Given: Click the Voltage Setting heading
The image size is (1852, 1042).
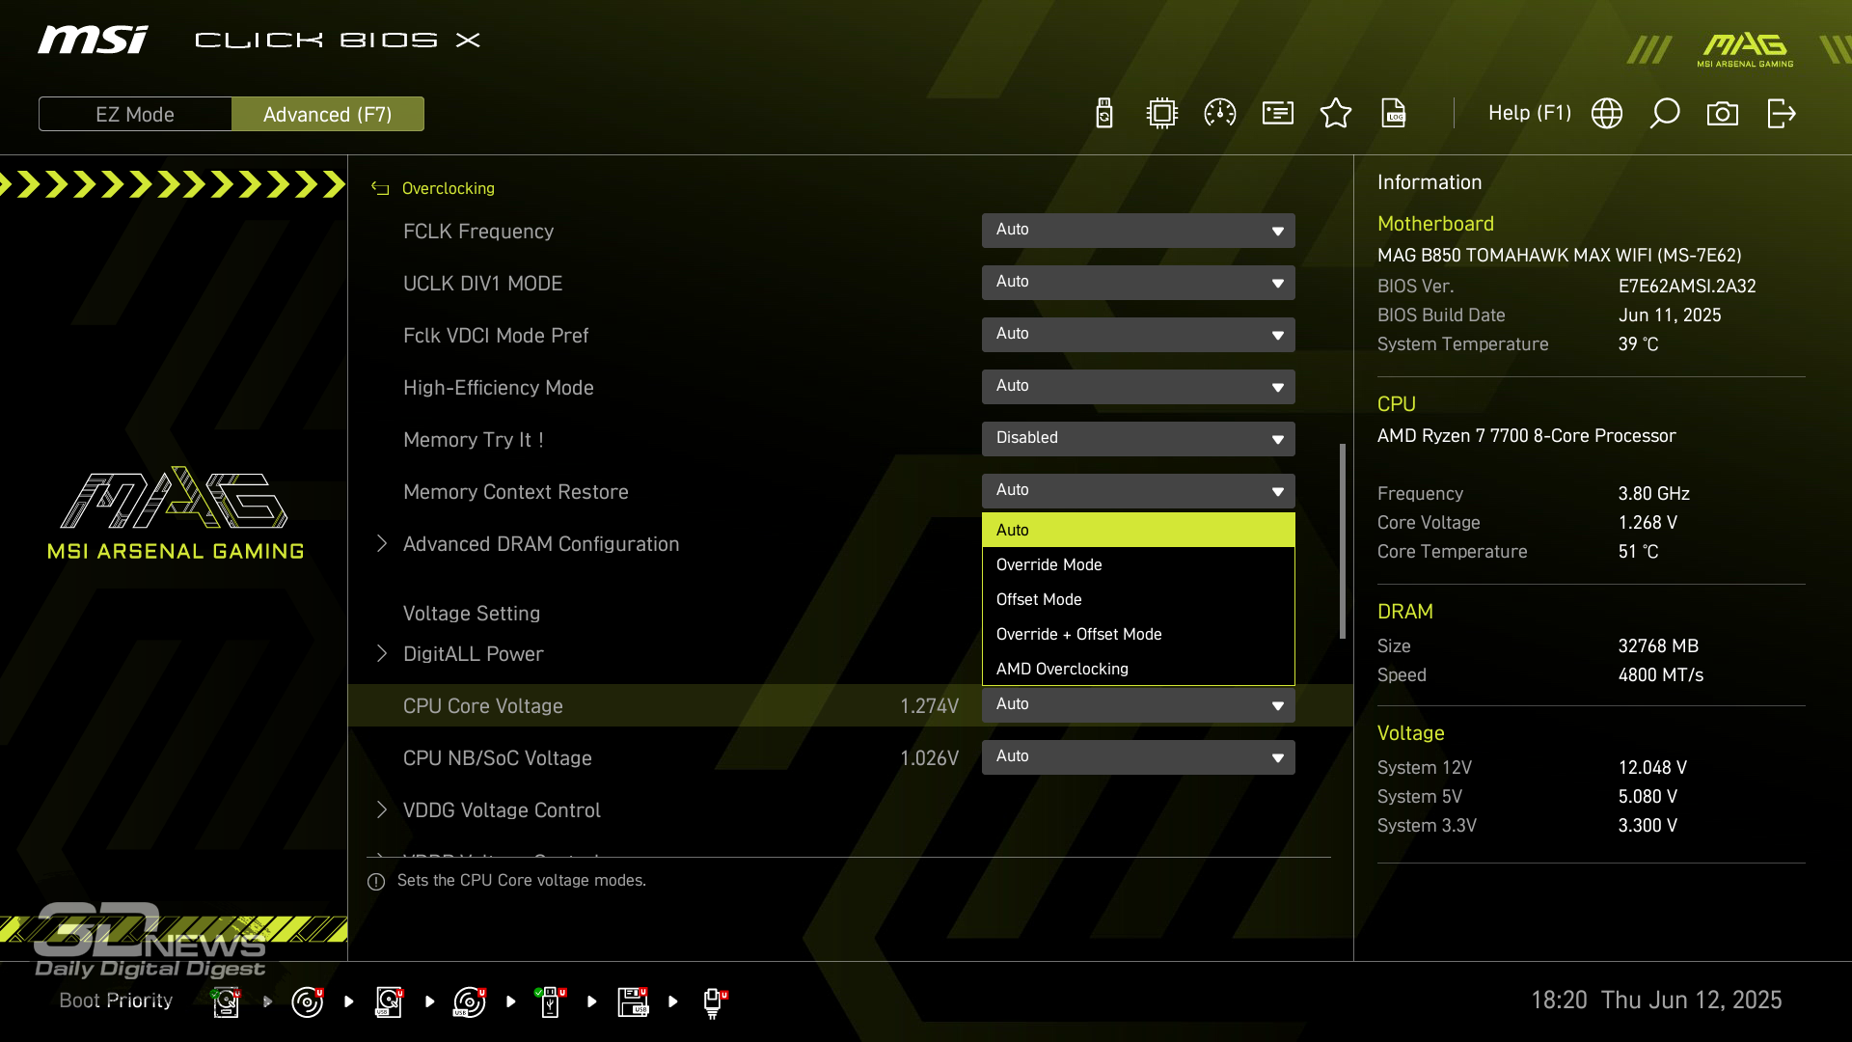Looking at the screenshot, I should (471, 614).
